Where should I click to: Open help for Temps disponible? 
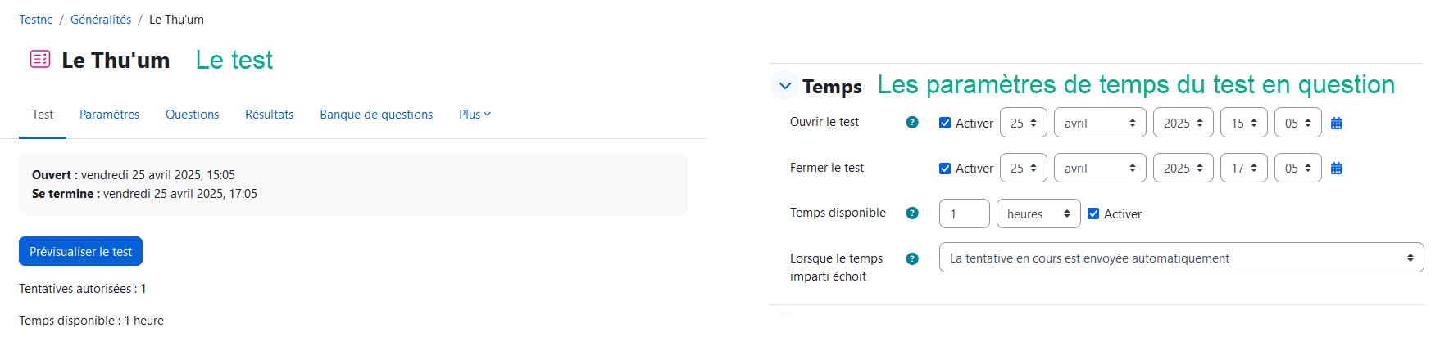(x=912, y=213)
